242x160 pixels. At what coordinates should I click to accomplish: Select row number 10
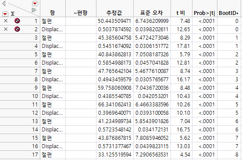coord(35,96)
